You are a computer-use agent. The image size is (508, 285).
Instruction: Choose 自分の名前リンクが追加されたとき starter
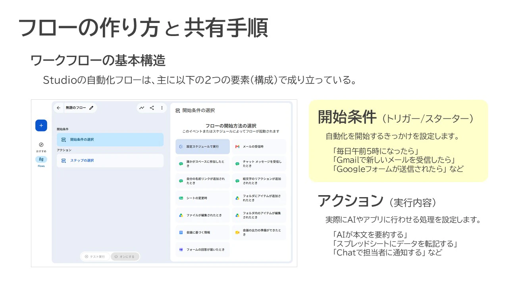coord(202,181)
